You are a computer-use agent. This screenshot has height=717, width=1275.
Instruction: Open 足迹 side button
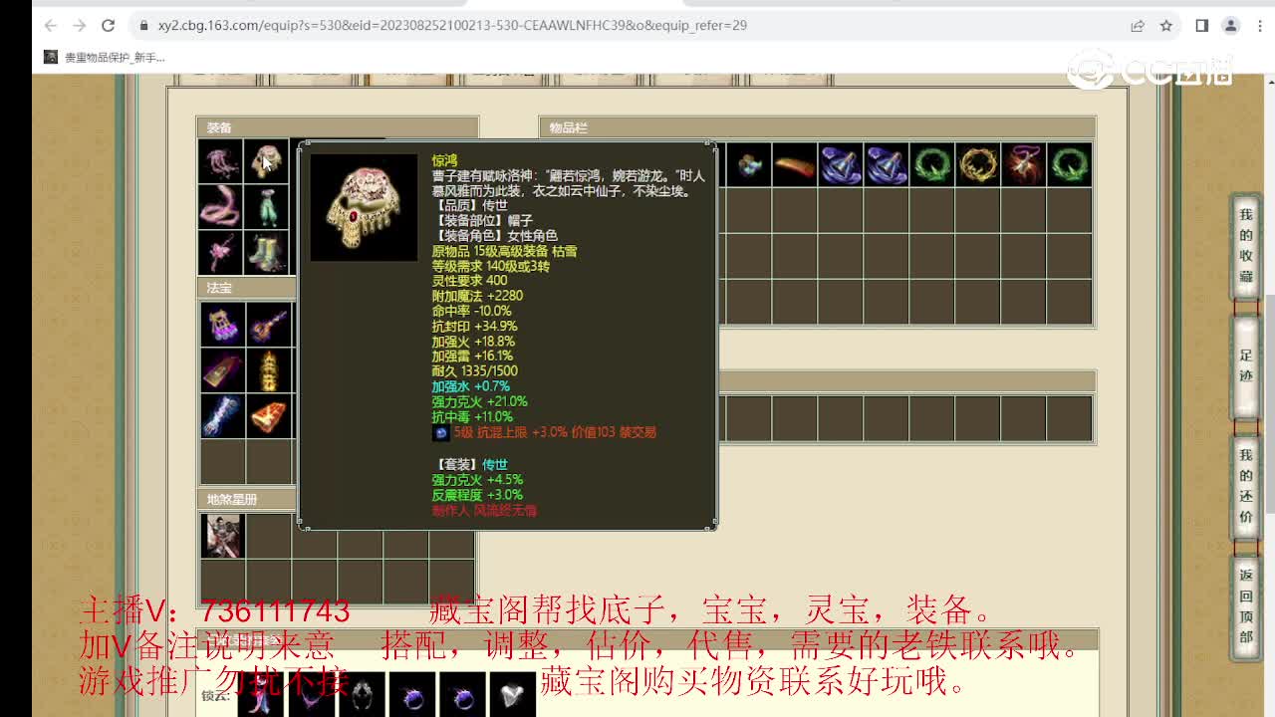tap(1246, 367)
